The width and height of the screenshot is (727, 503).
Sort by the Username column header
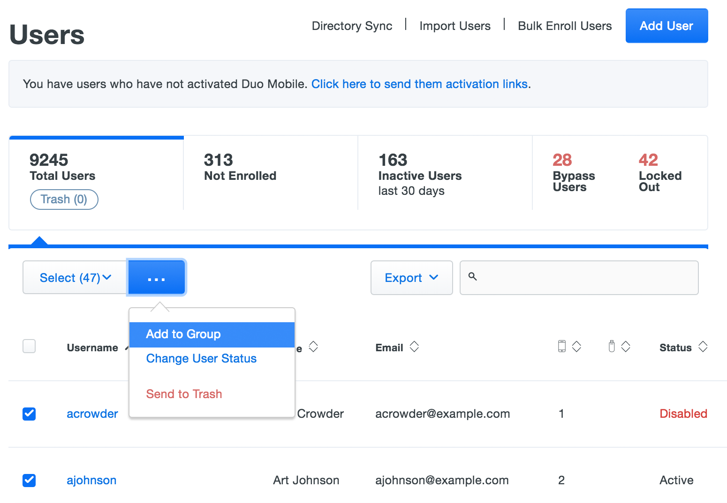point(92,348)
